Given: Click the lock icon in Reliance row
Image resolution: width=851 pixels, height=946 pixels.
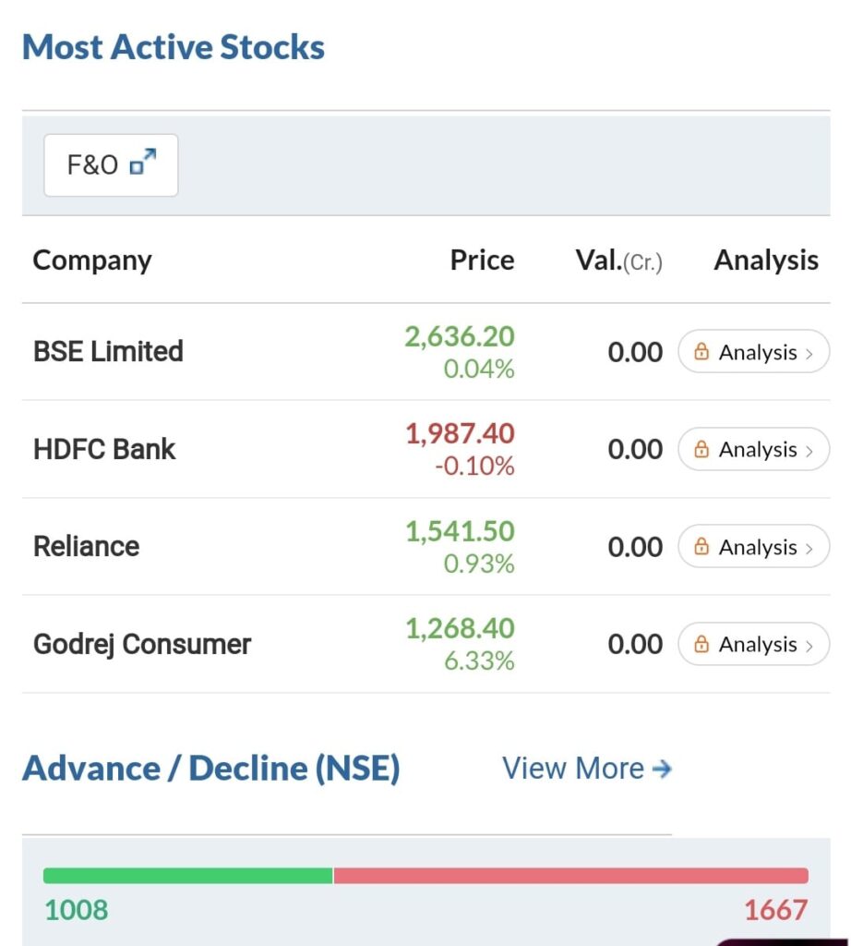Looking at the screenshot, I should (x=701, y=547).
